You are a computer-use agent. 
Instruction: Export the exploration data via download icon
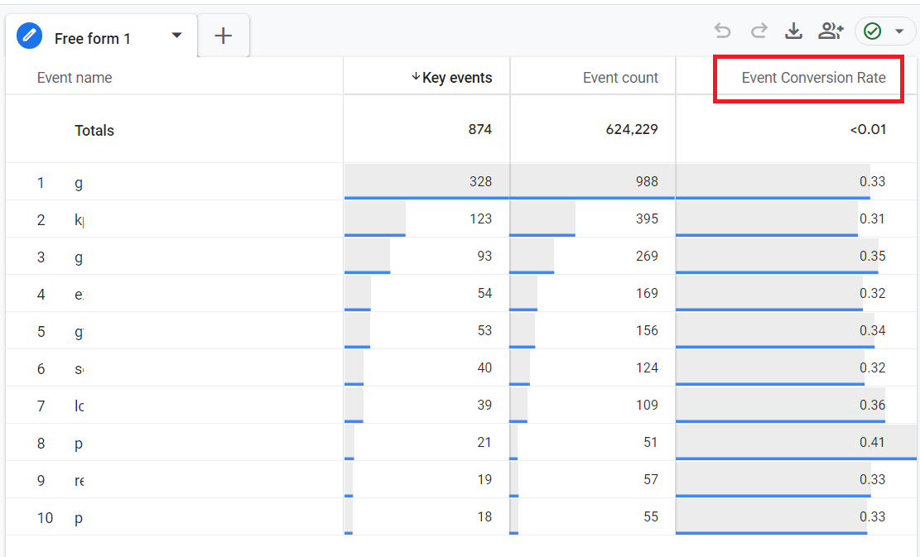(x=794, y=31)
